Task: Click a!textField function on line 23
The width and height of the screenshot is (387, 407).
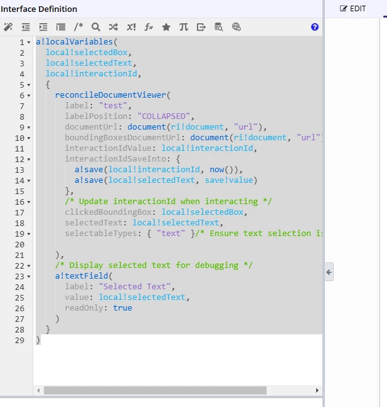Action: 82,276
